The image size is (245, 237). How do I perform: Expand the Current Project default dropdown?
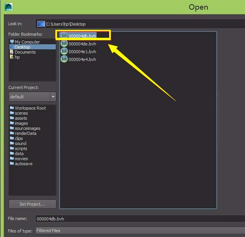[53, 97]
